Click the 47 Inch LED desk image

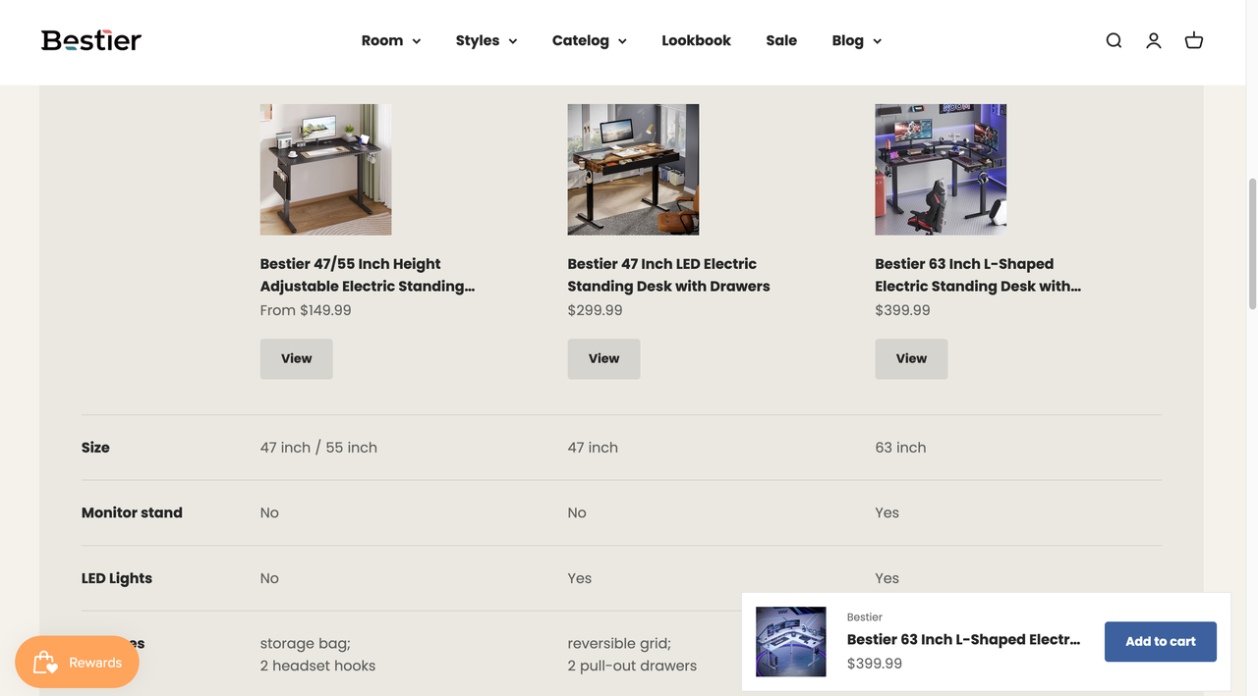(633, 170)
